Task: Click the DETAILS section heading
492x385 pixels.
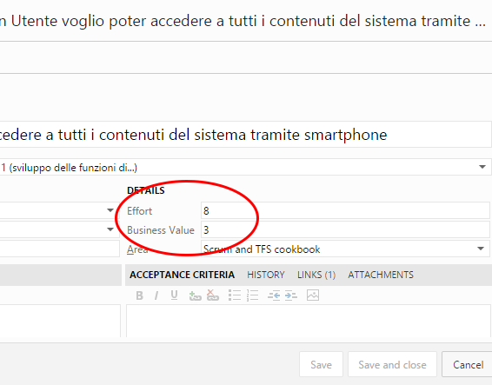Action: tap(146, 190)
